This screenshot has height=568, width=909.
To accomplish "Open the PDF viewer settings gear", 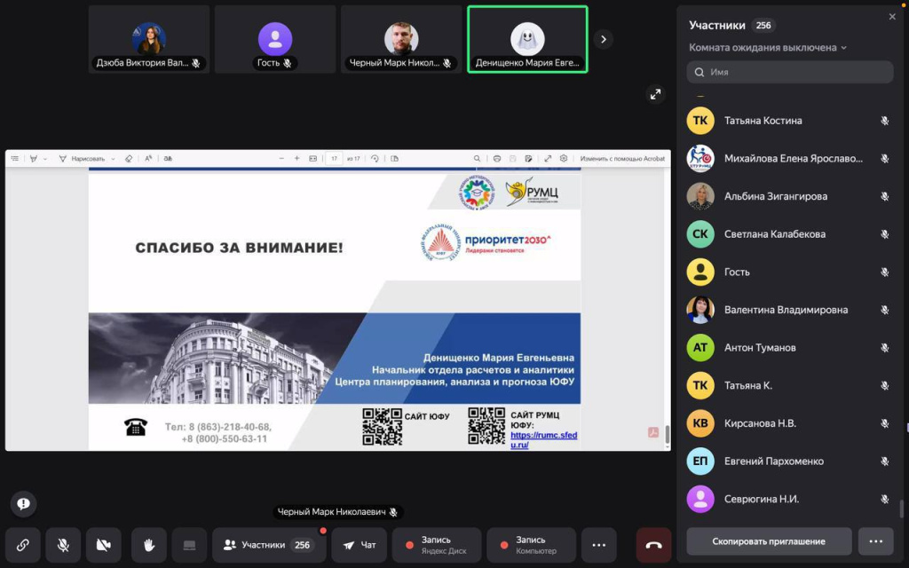I will pos(564,159).
